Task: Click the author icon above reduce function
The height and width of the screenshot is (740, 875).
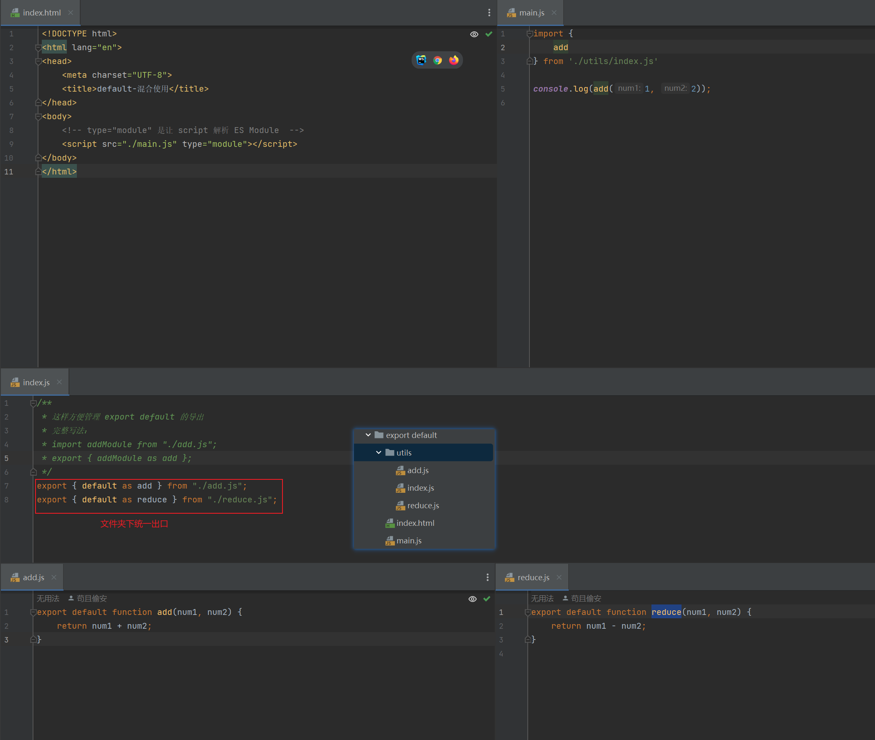Action: click(565, 598)
